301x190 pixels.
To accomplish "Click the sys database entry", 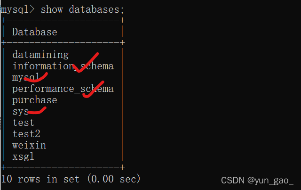I will click(x=20, y=112).
